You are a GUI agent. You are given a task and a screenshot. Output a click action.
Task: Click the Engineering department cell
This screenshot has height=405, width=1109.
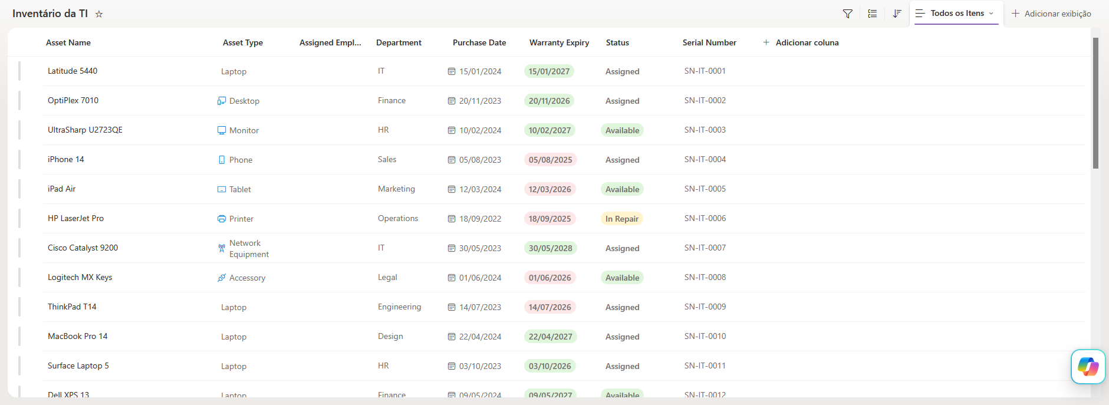tap(399, 307)
